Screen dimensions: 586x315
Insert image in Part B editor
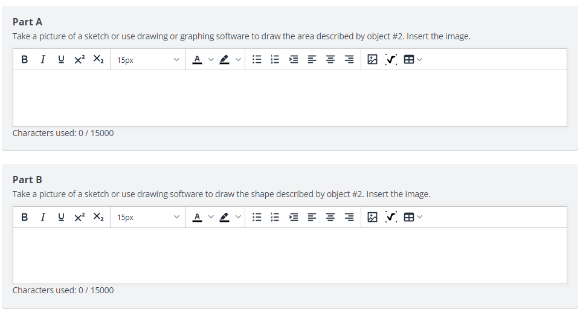point(373,217)
